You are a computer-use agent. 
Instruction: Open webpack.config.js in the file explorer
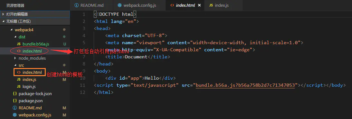(x=35, y=115)
